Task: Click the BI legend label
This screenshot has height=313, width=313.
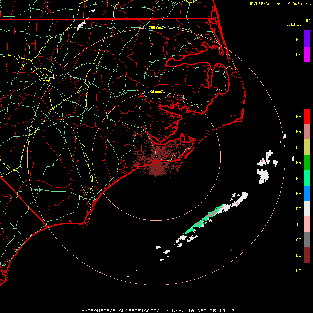Action: 298,255
